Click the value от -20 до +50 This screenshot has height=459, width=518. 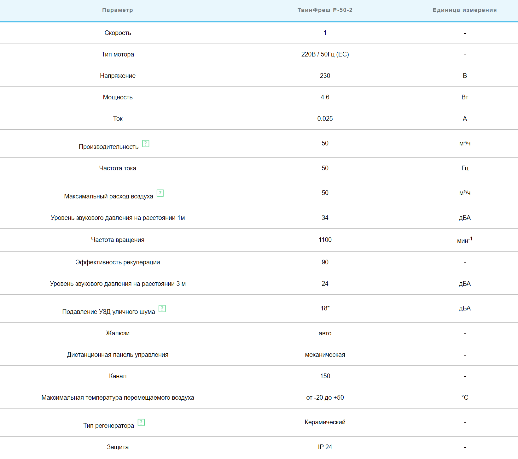point(325,397)
